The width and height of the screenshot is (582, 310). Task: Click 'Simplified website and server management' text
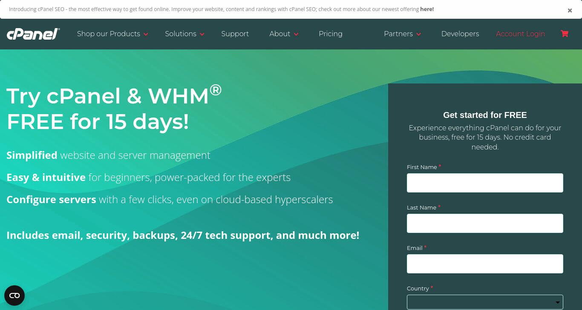(x=108, y=155)
